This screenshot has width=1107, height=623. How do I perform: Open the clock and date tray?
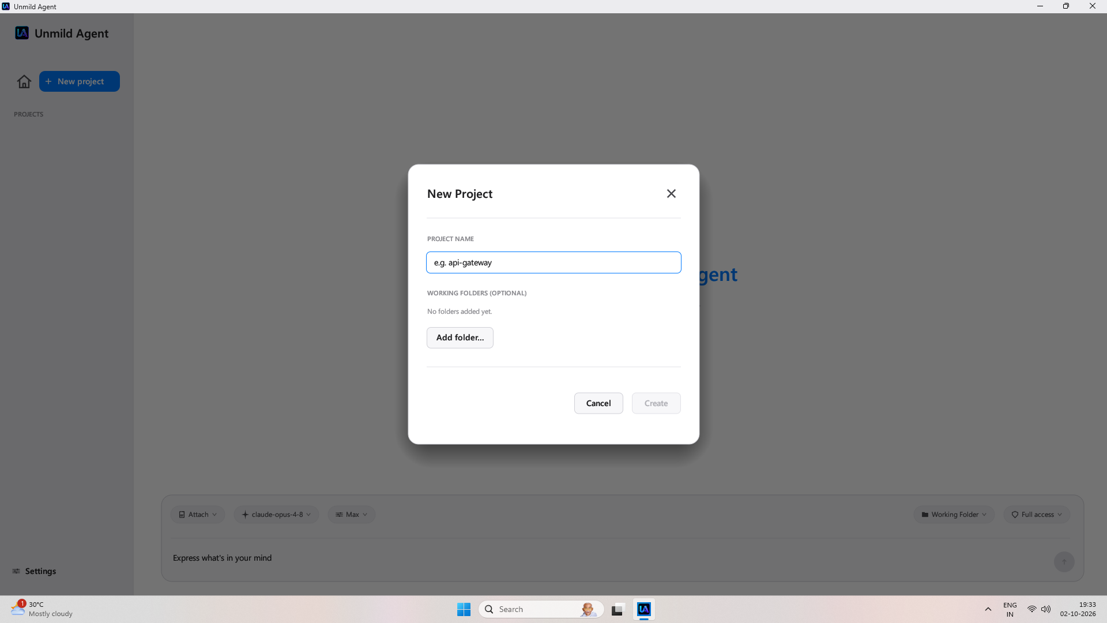click(1078, 609)
